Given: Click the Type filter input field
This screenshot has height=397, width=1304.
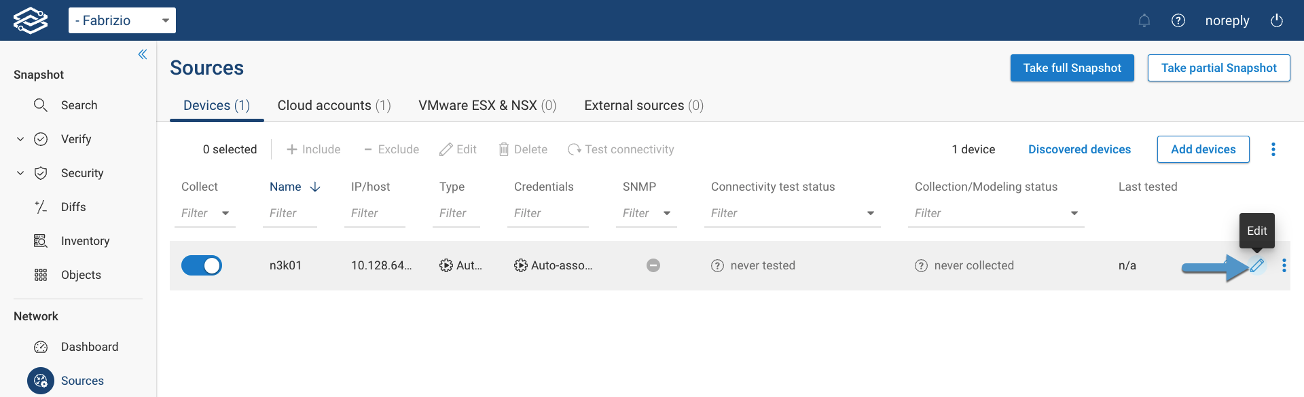Looking at the screenshot, I should [x=456, y=213].
